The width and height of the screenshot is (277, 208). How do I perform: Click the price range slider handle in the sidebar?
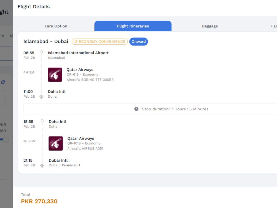(6, 139)
